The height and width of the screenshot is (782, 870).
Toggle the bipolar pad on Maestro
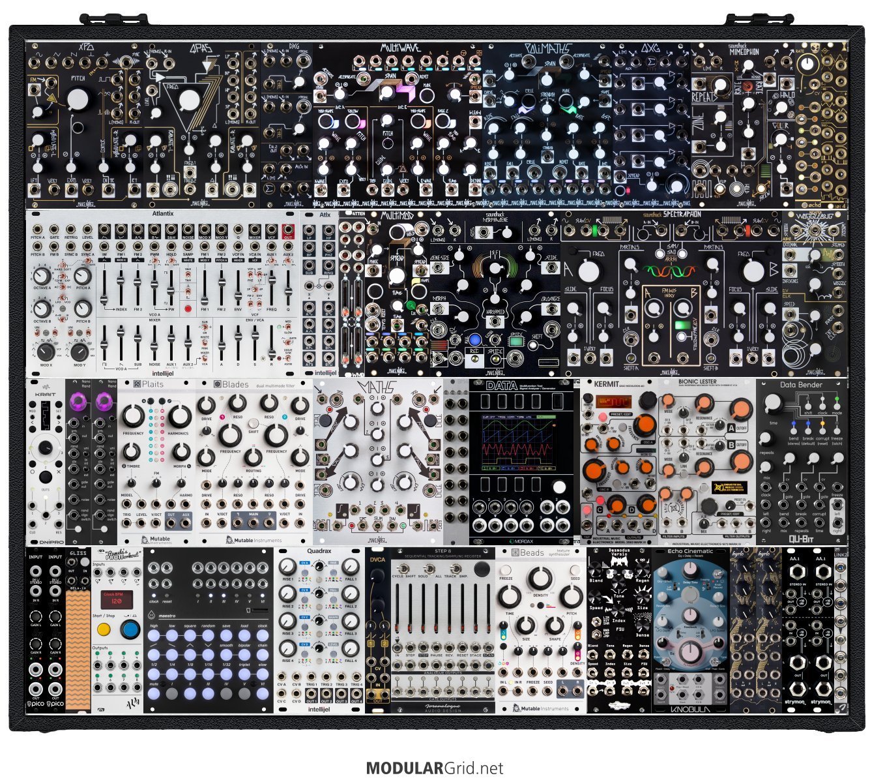tap(245, 654)
